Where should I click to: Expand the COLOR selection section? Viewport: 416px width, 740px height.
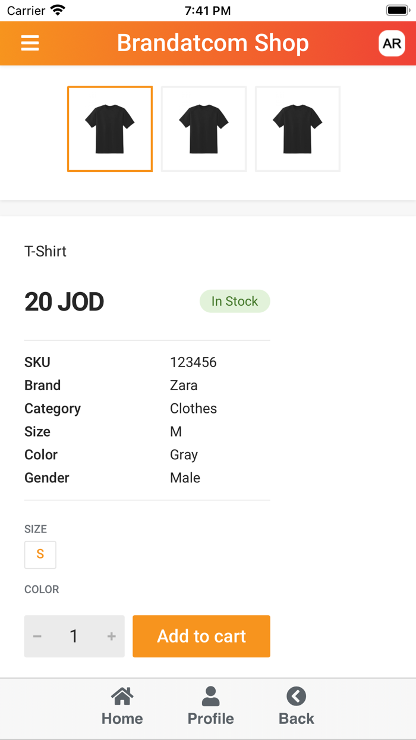(x=41, y=590)
